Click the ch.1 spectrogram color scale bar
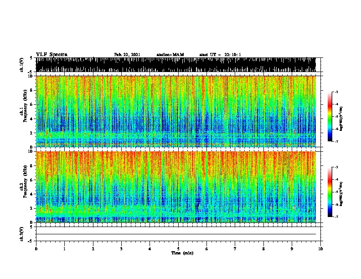The height and width of the screenshot is (279, 361). [x=330, y=117]
